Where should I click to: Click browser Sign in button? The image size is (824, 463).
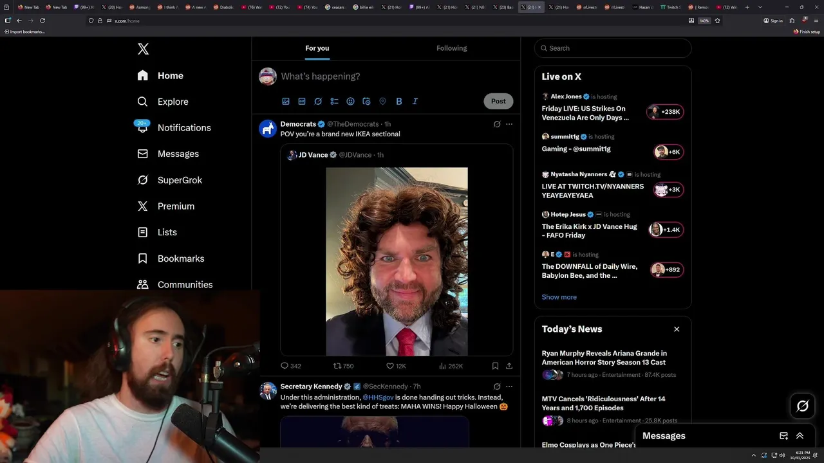click(773, 21)
